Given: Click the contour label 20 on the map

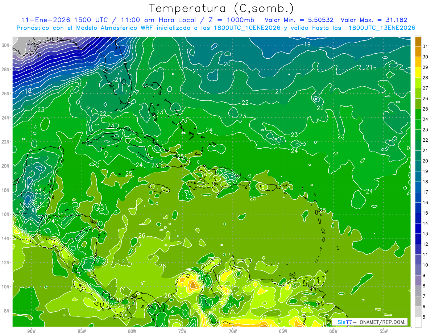Looking at the screenshot, I should click(227, 64).
